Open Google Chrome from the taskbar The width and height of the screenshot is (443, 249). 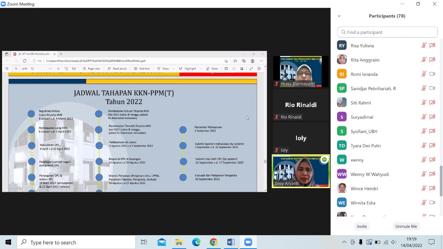pyautogui.click(x=214, y=242)
